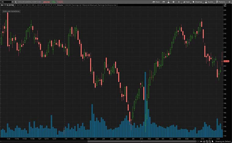This screenshot has height=143, width=232.
Task: Select the pointer cursor tool at bottom
Action: [x=212, y=141]
